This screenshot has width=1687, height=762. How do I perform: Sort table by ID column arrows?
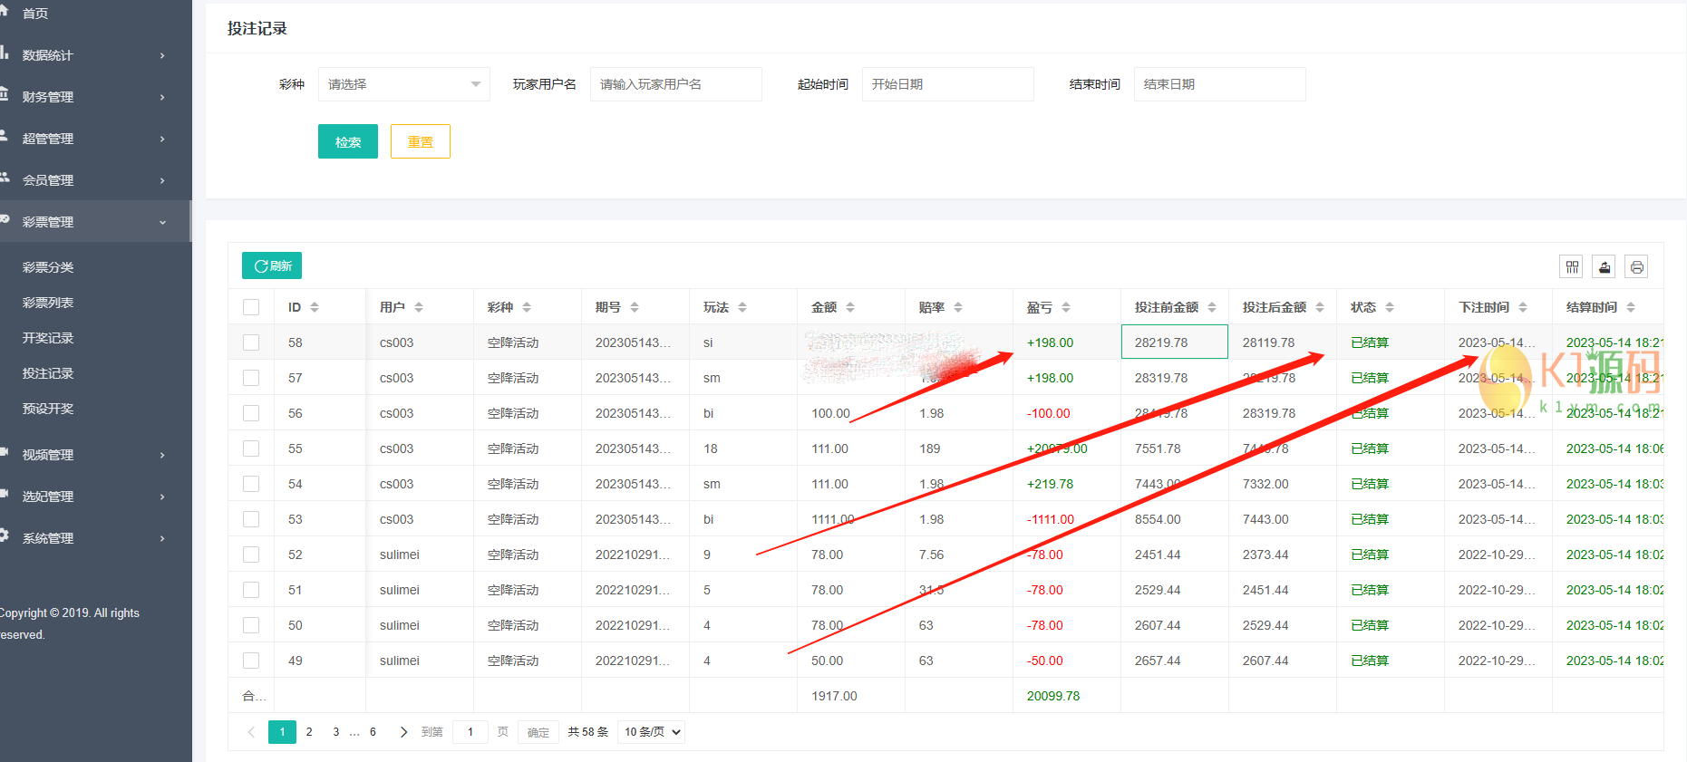pyautogui.click(x=315, y=307)
